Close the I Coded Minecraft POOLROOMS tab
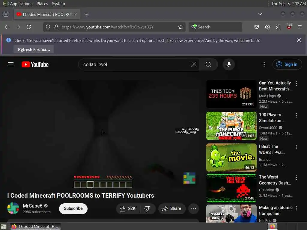 pos(76,14)
